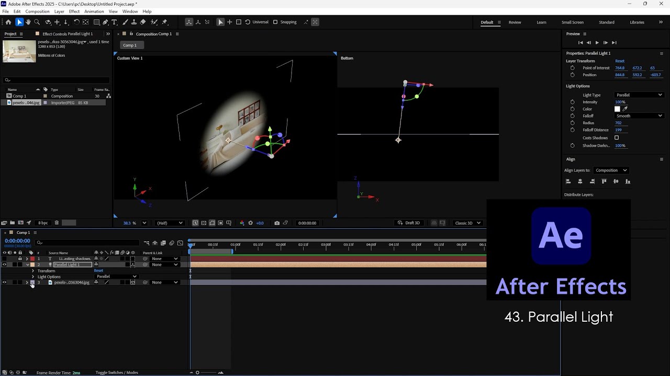Toggle Draft 3D mode
The width and height of the screenshot is (670, 376).
coord(409,223)
